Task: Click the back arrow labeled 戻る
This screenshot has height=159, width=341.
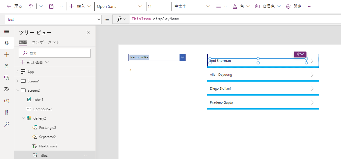Action: [x=14, y=6]
